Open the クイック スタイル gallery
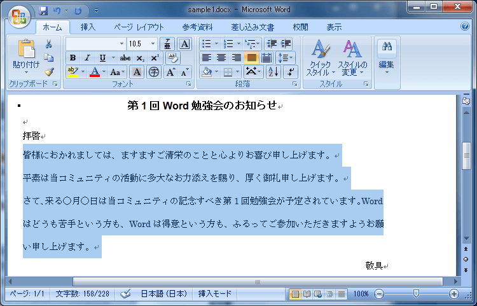The width and height of the screenshot is (477, 306). [321, 58]
